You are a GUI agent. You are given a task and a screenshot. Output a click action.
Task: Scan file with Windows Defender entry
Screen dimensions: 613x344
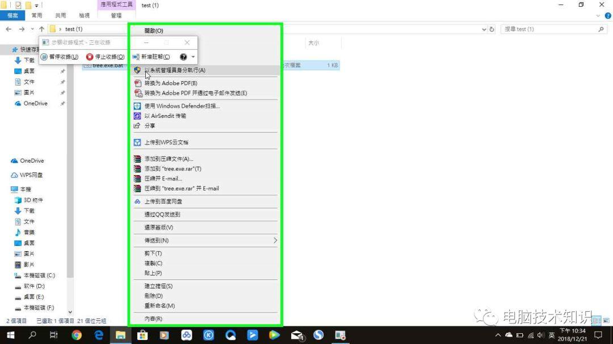[x=205, y=106]
